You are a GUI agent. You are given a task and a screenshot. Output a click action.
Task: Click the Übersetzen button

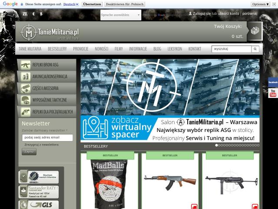point(92,4)
